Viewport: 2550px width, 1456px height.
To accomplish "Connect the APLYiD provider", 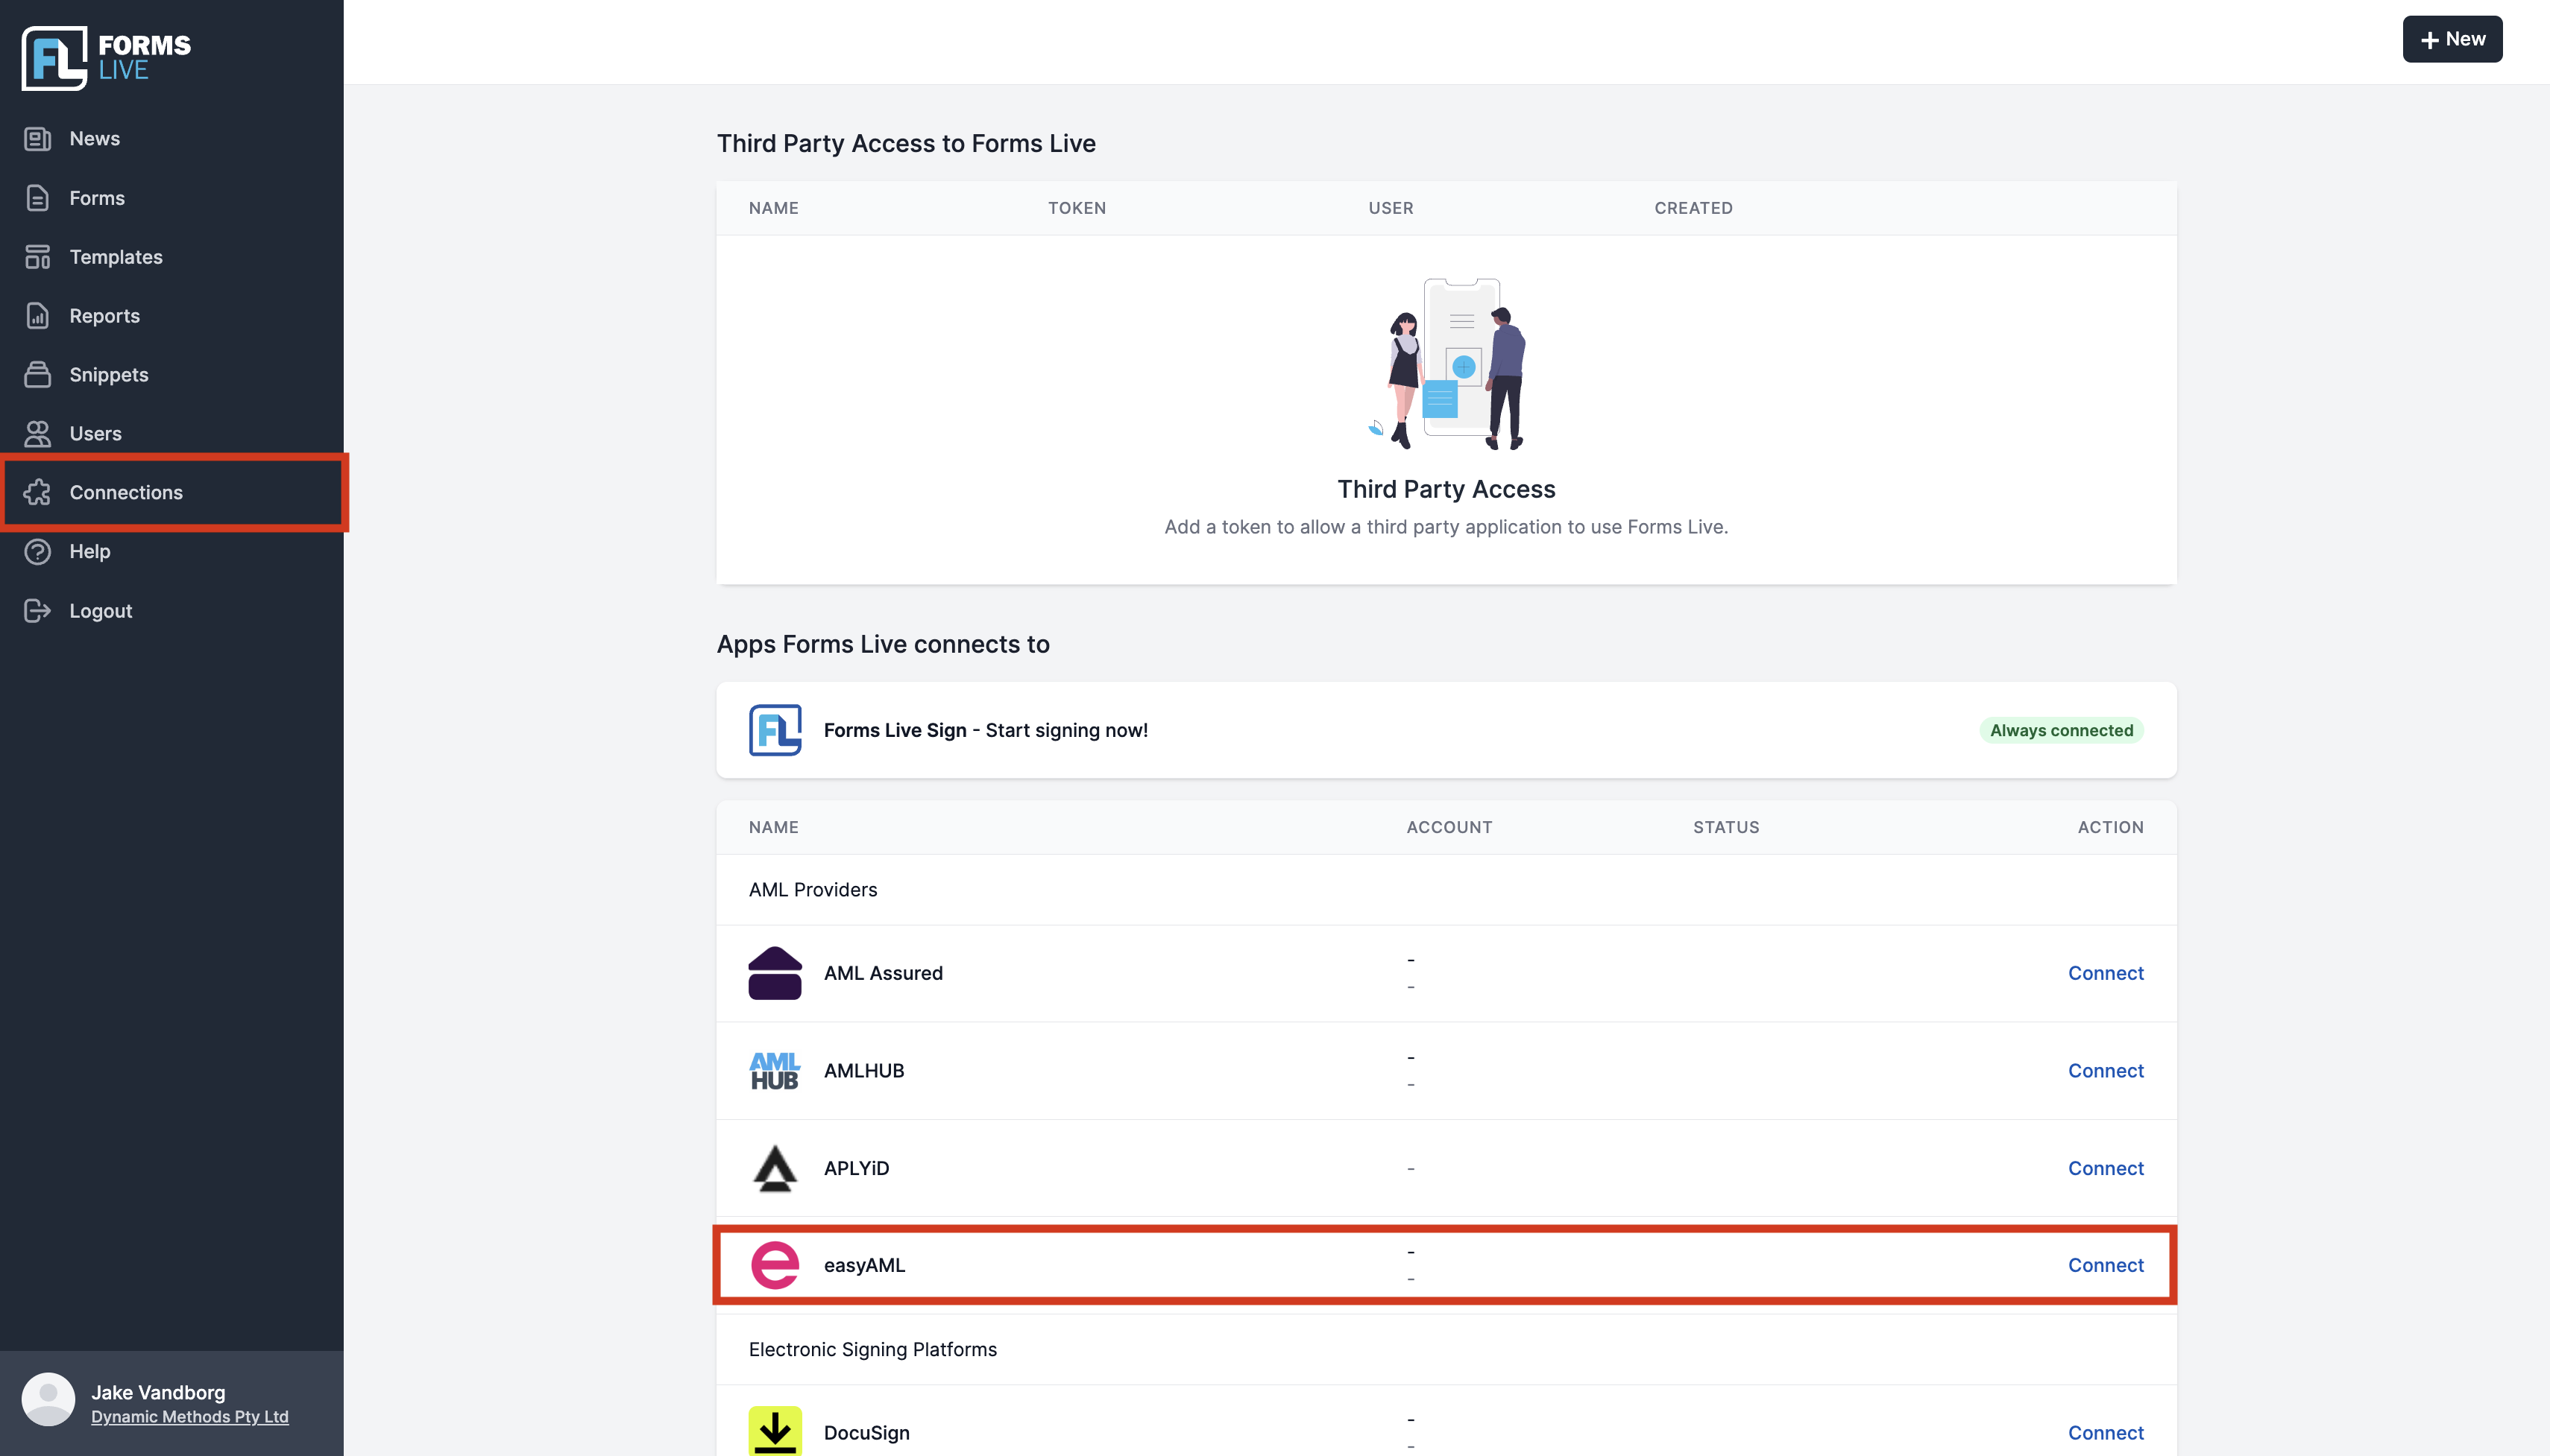I will tap(2105, 1168).
